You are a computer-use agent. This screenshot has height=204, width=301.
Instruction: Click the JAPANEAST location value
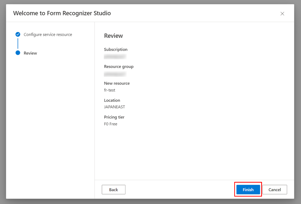point(114,107)
